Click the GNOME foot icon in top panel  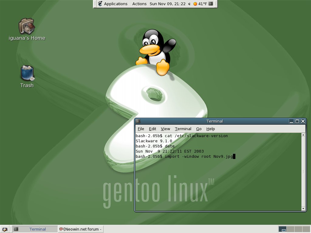tap(100, 4)
